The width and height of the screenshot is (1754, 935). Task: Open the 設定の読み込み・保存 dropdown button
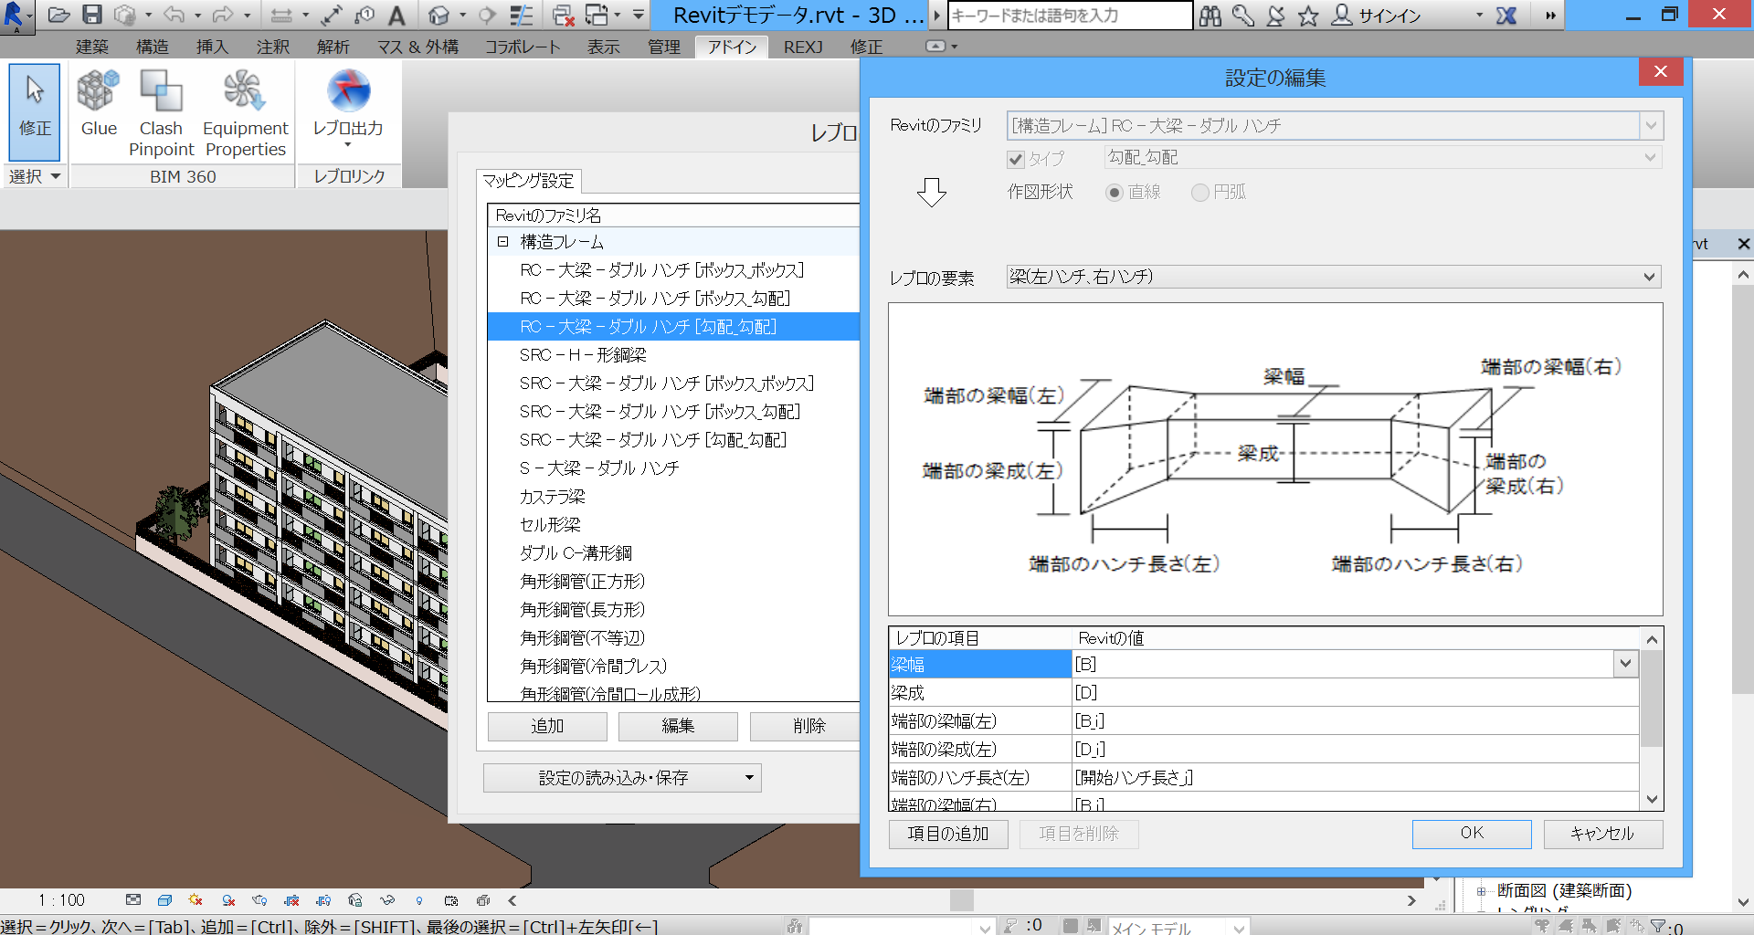[622, 778]
